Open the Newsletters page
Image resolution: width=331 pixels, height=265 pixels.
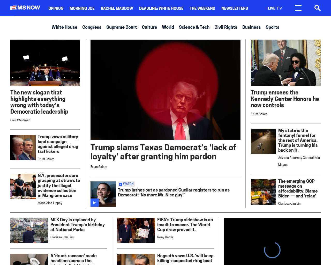(x=234, y=8)
